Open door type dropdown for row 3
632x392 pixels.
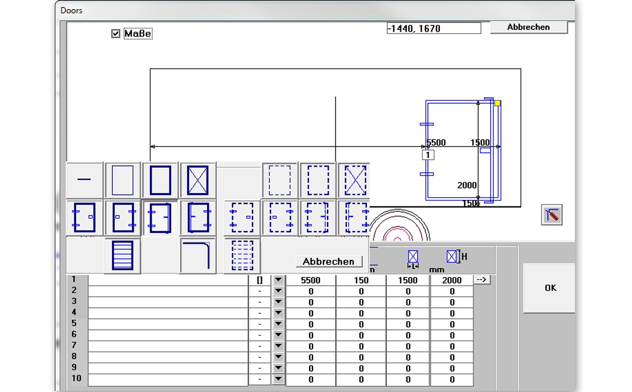coord(278,301)
